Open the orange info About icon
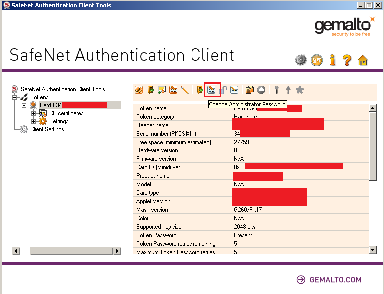The image size is (384, 294). point(332,60)
